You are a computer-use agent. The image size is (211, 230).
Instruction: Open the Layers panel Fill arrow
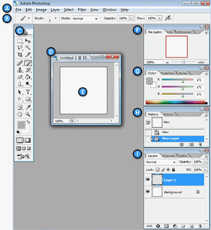pos(205,170)
